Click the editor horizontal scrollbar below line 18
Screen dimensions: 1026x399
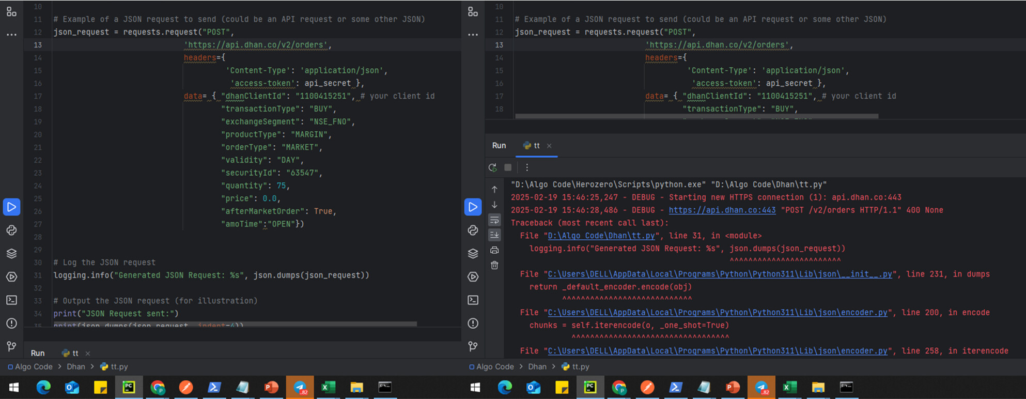pos(696,116)
